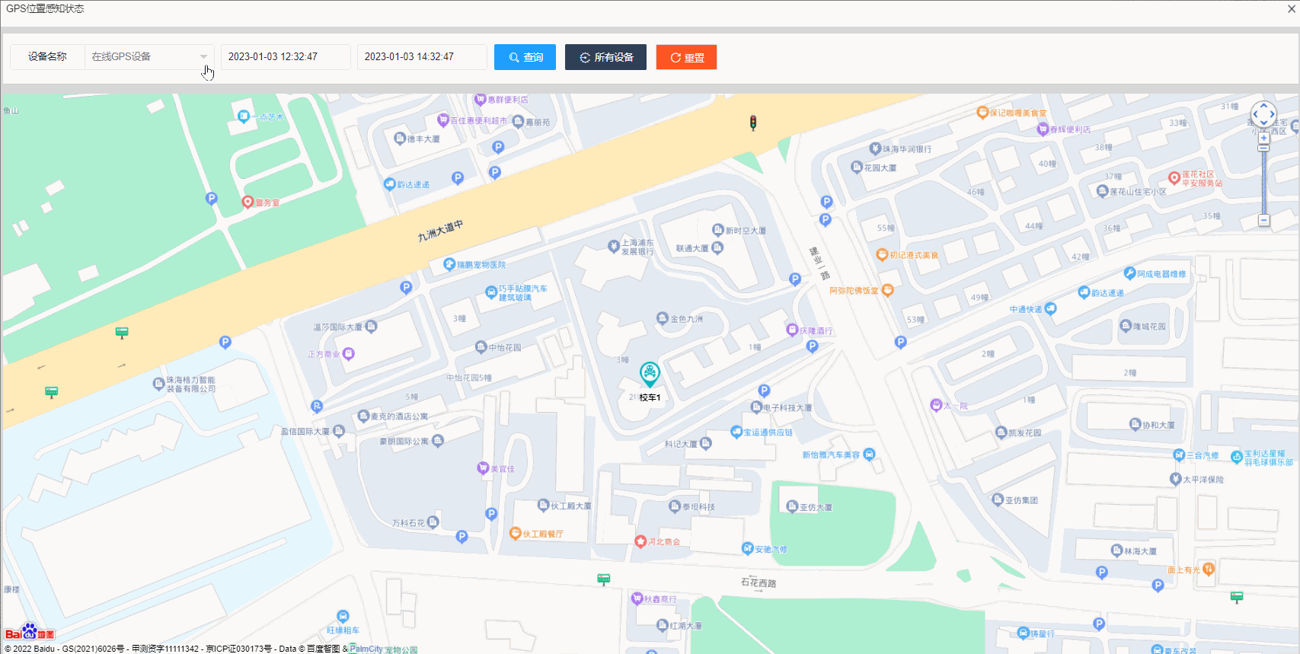Click the end time field 14:32:47
Image resolution: width=1300 pixels, height=654 pixels.
coord(422,57)
